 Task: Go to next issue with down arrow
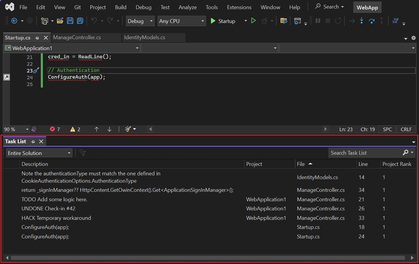[x=109, y=129]
